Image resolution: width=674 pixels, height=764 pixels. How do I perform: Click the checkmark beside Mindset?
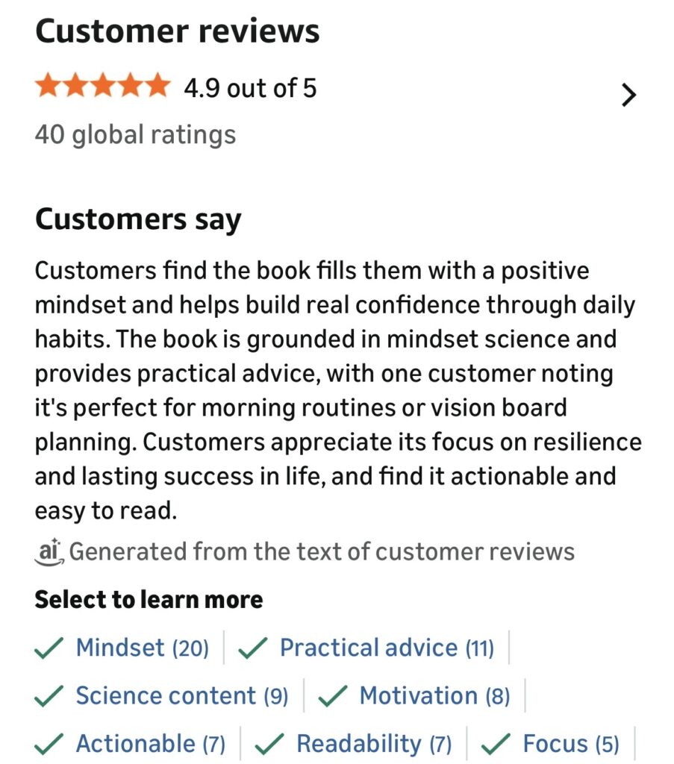point(49,648)
